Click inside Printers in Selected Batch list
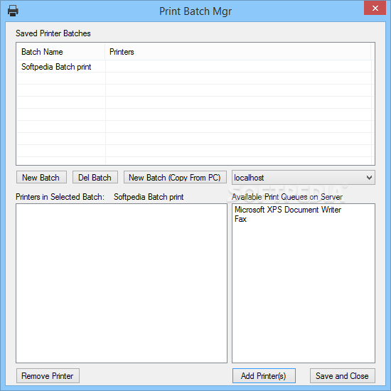 pos(122,283)
